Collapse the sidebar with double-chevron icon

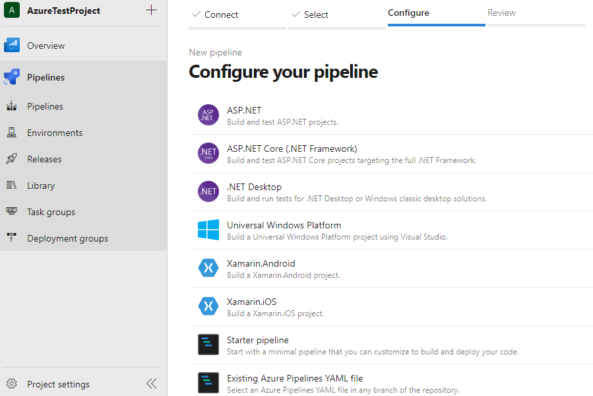click(x=152, y=383)
